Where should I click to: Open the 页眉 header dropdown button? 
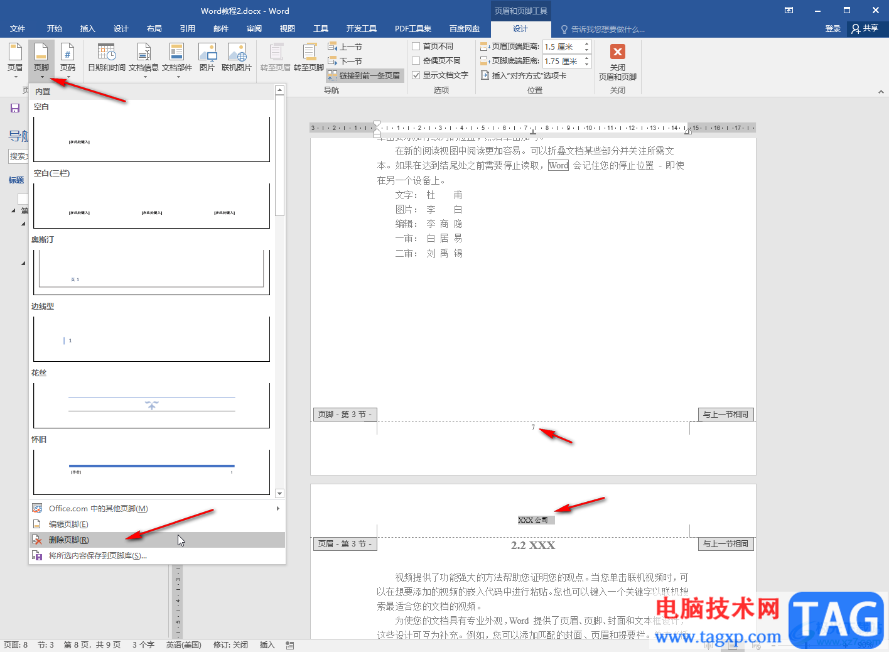pyautogui.click(x=15, y=60)
